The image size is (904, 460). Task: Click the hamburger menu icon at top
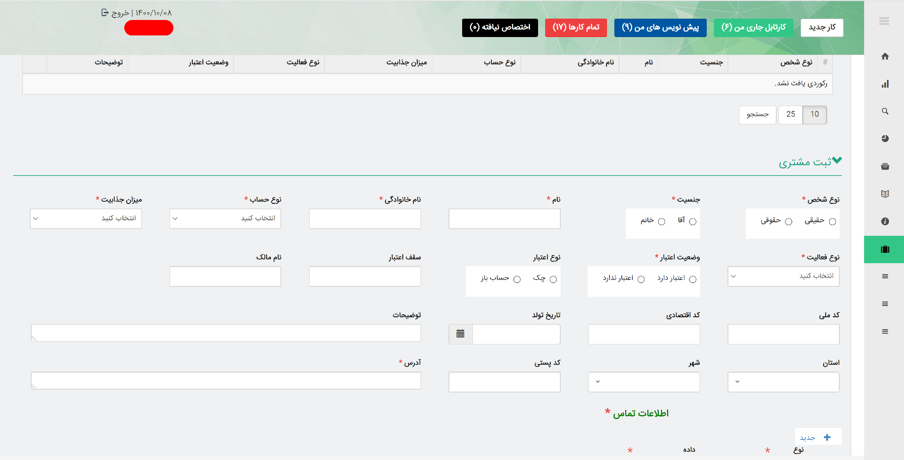coord(884,21)
